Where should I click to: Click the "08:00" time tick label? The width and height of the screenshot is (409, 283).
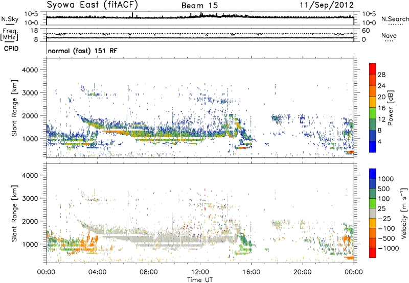pyautogui.click(x=149, y=272)
